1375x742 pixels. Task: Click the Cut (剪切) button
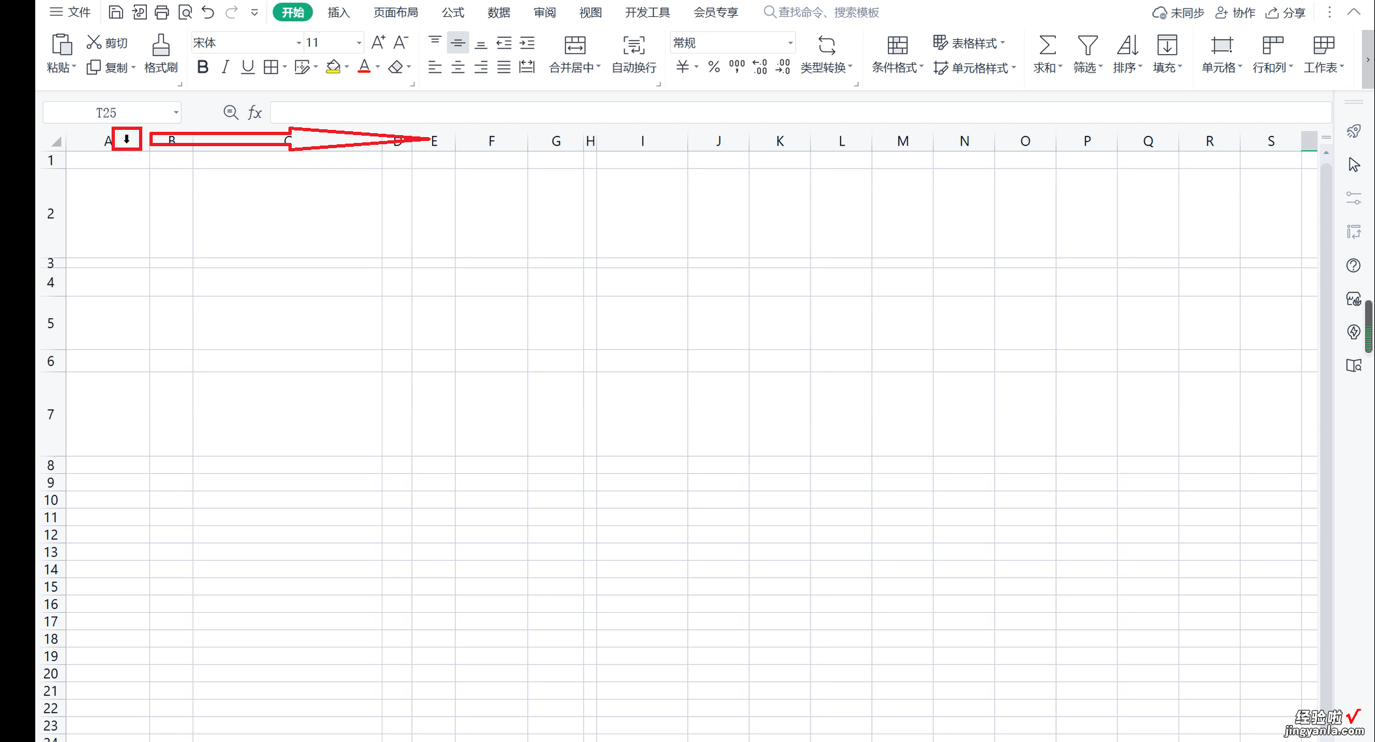108,43
